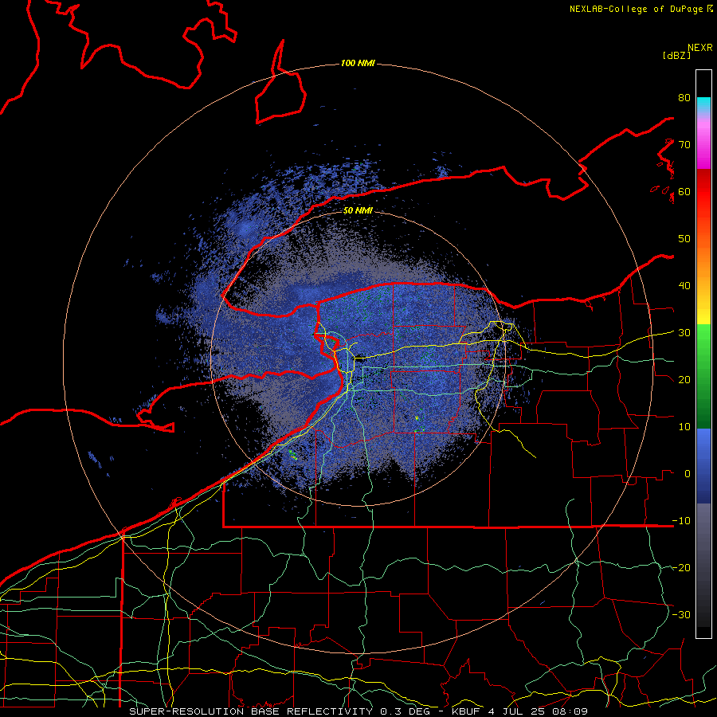The image size is (717, 717).
Task: Click the 30 value on the dBZ scale
Action: tap(684, 332)
